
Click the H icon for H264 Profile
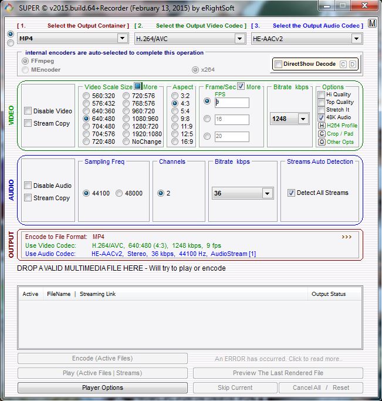(321, 126)
